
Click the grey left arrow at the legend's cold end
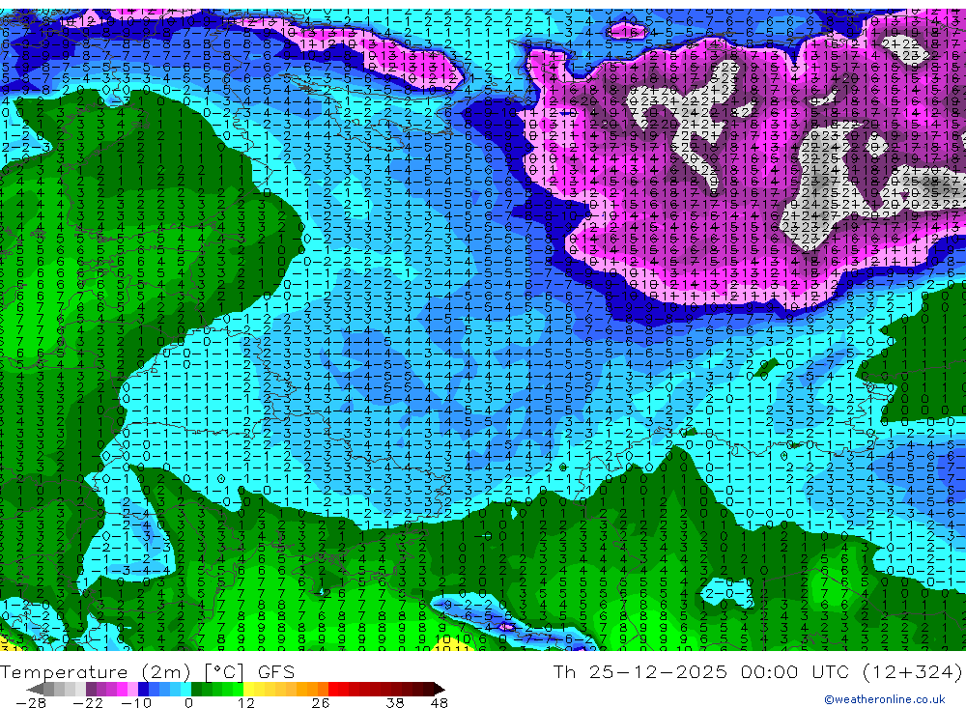[x=35, y=689]
